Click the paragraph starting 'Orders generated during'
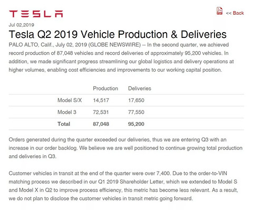The height and width of the screenshot is (210, 253). [x=125, y=148]
